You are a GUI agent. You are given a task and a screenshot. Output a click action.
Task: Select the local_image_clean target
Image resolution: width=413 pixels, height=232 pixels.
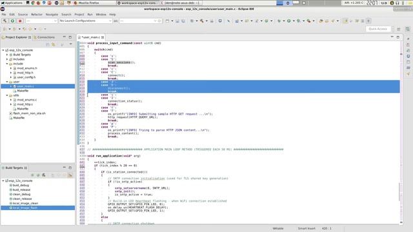pyautogui.click(x=25, y=204)
